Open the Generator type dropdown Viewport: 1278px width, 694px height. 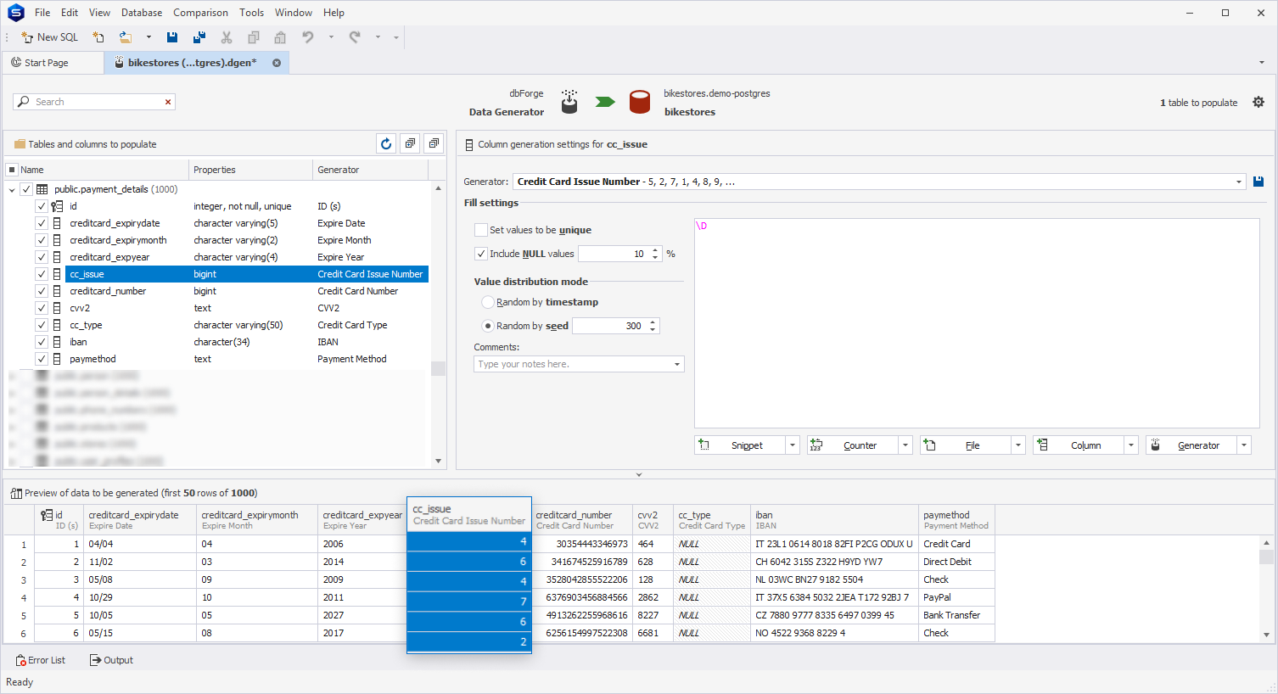[x=1239, y=182]
